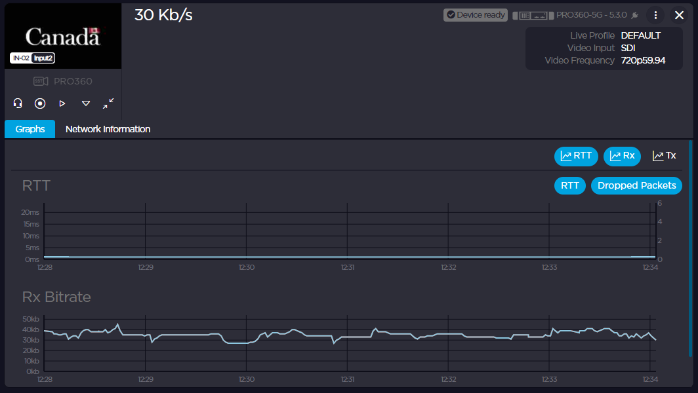Click the power plug icon

635,15
